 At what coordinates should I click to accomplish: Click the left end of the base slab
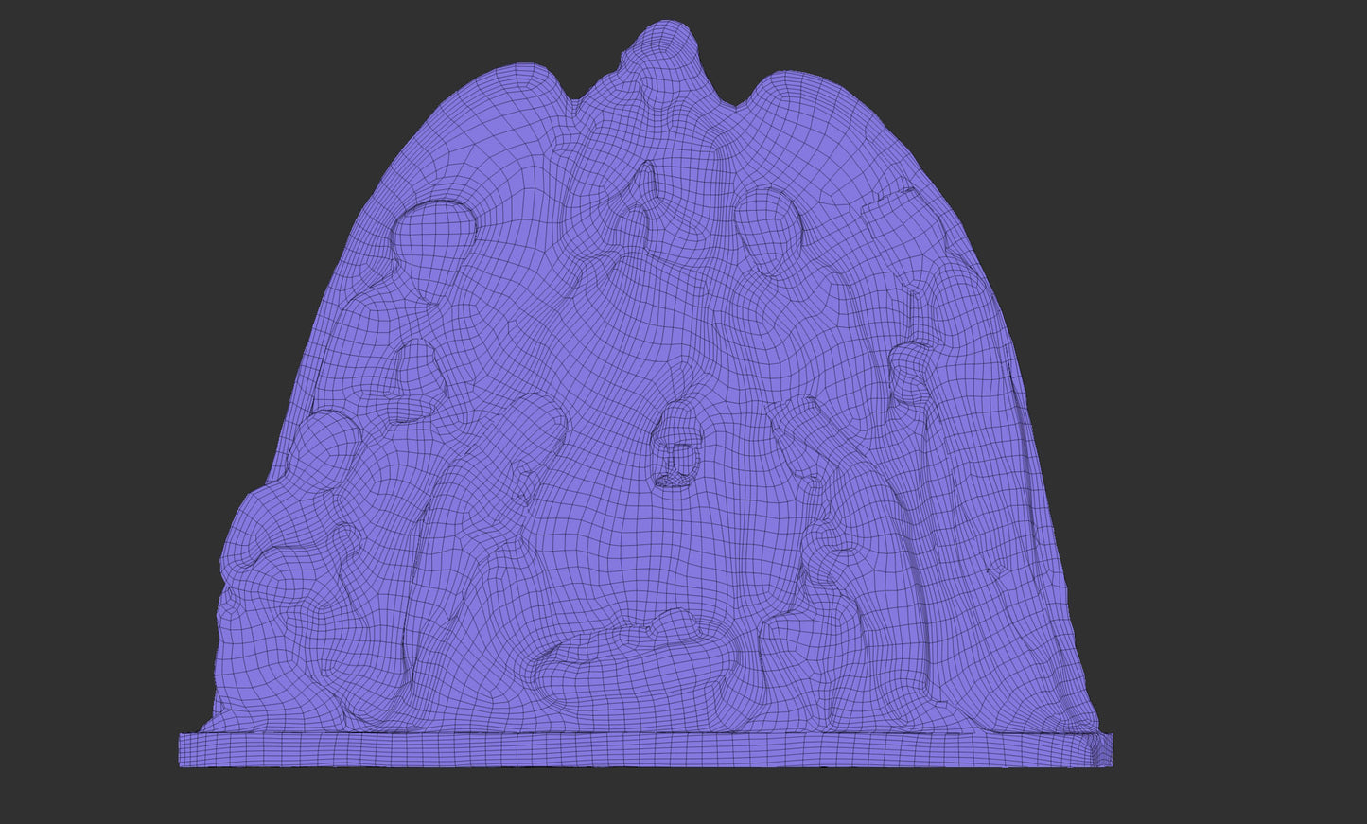point(189,749)
